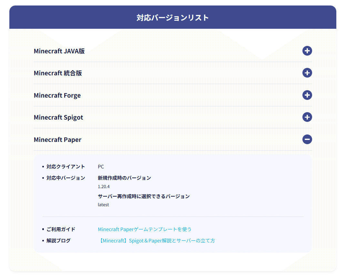Select the version text 1.20.4
Viewport: 346px width, 277px height.
point(104,187)
